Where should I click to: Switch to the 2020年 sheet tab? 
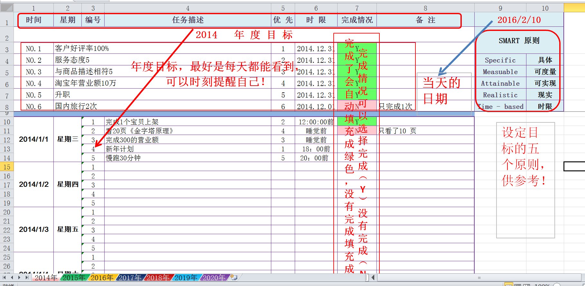(x=214, y=278)
